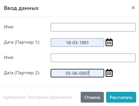
Task: Focus the first Имя input field
Action: pos(93,27)
